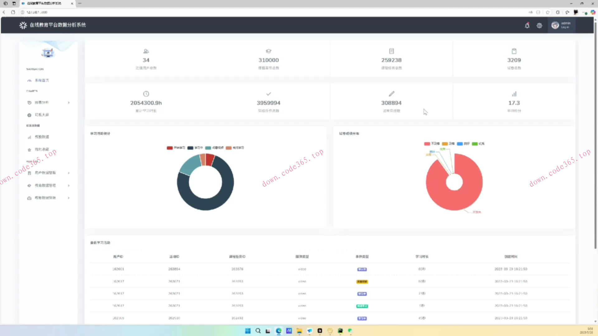Image resolution: width=598 pixels, height=336 pixels.
Task: Expand the 图表分析 sidebar submenu chevron
Action: tap(69, 103)
